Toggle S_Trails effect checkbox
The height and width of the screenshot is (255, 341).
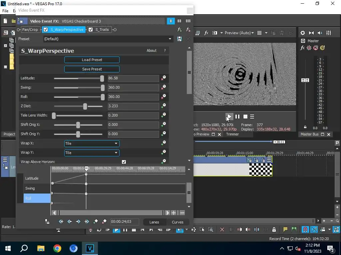91,30
